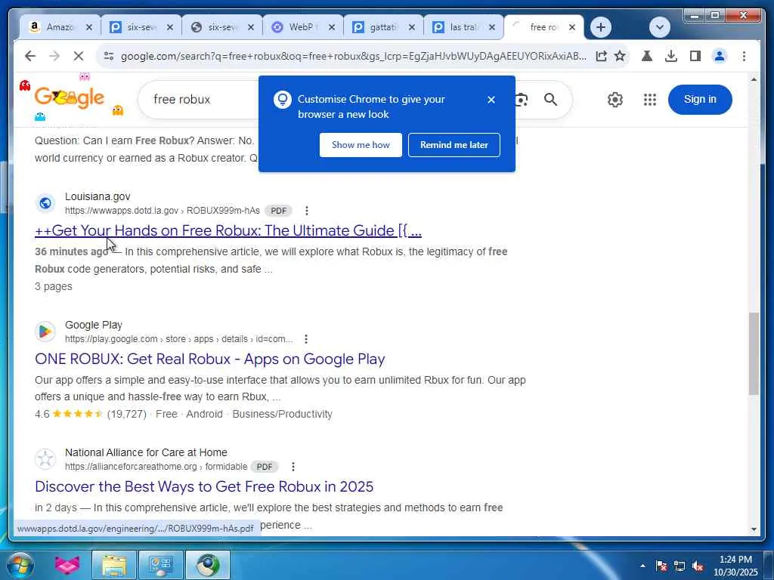The width and height of the screenshot is (774, 580).
Task: Open ONE ROBUX Google Play link
Action: [x=210, y=359]
